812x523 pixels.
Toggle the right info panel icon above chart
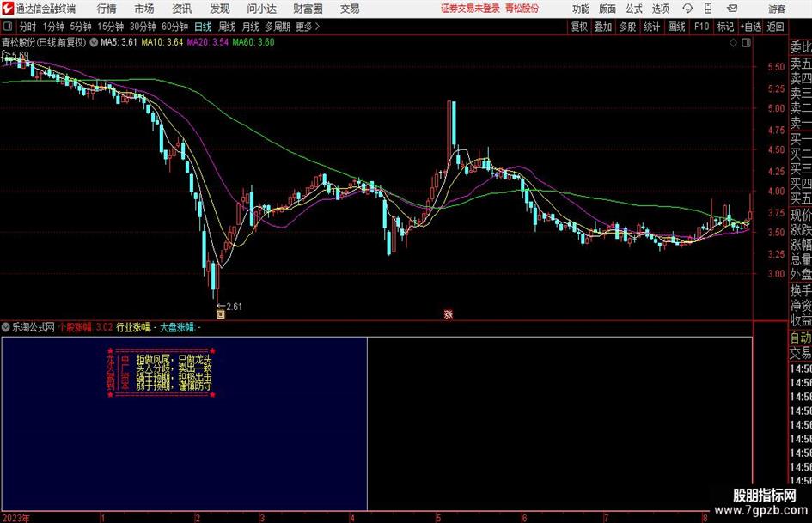(x=746, y=43)
